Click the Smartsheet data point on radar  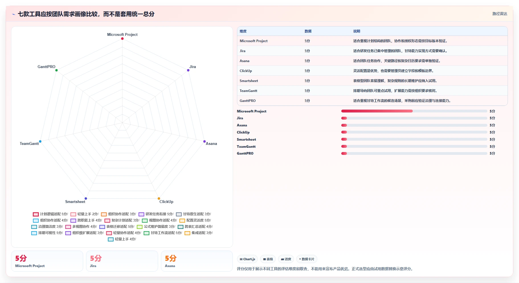point(86,198)
